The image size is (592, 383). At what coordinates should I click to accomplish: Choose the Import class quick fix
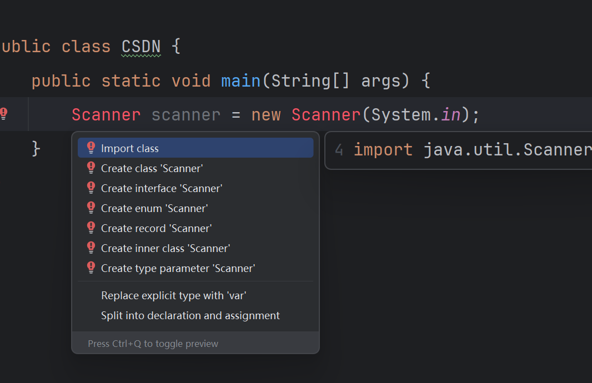coord(195,148)
